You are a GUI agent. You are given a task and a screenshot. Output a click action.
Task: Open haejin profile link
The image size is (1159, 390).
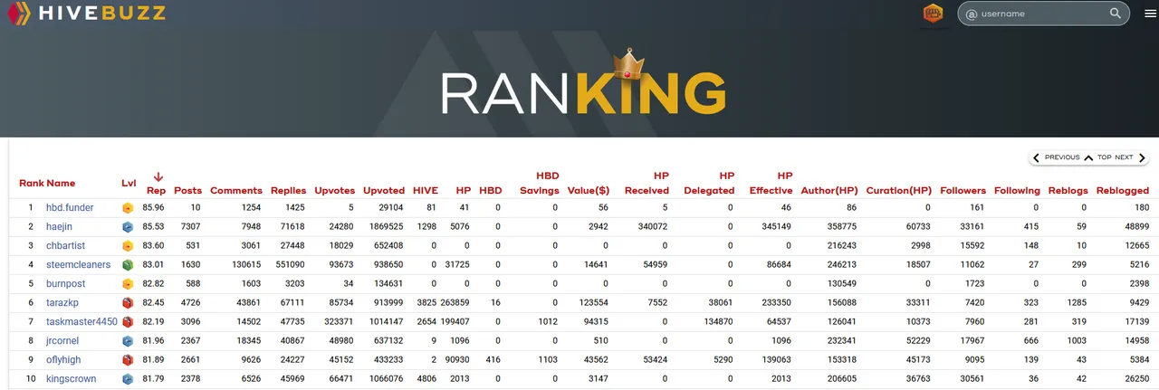click(x=61, y=225)
